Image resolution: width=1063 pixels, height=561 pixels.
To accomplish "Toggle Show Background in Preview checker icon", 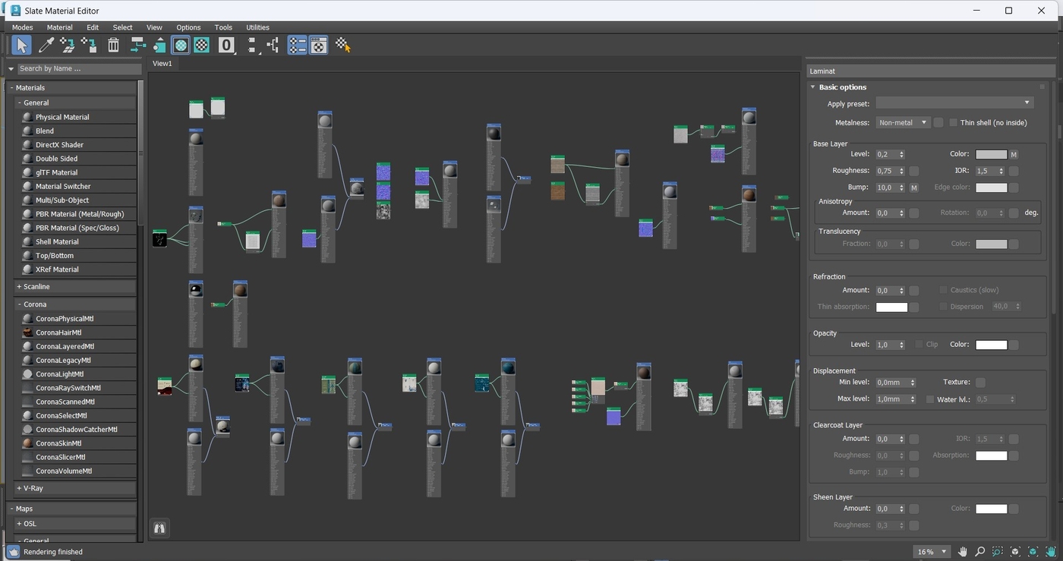I will pos(201,46).
